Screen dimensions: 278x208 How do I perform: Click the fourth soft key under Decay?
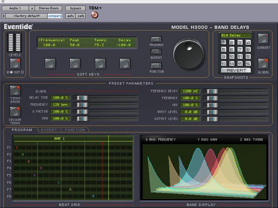pos(125,63)
